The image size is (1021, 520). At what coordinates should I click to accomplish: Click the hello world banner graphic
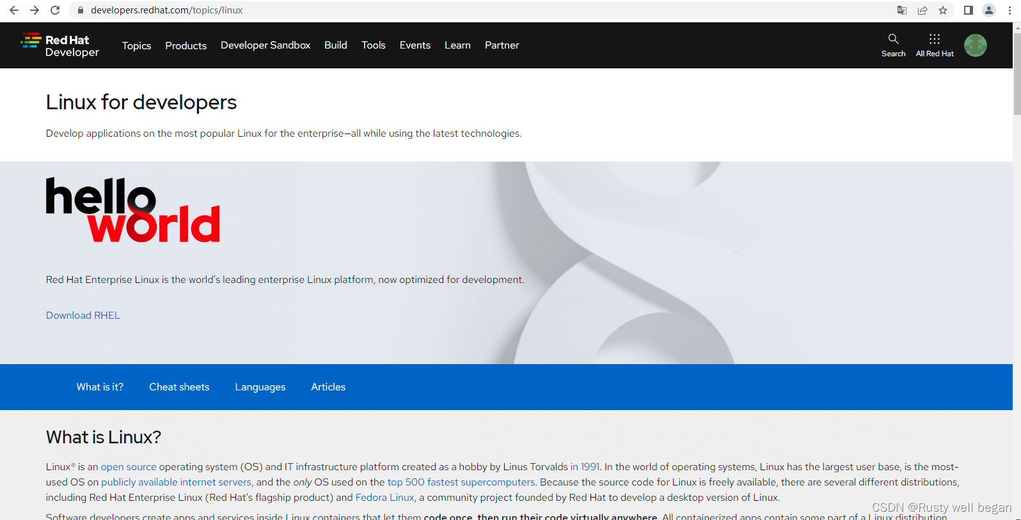click(133, 210)
